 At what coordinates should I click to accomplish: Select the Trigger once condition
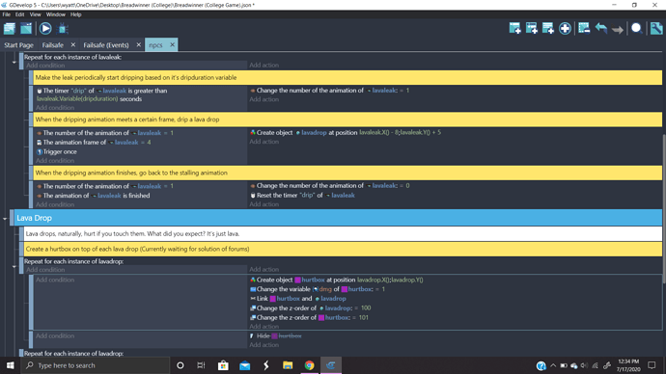coord(57,151)
